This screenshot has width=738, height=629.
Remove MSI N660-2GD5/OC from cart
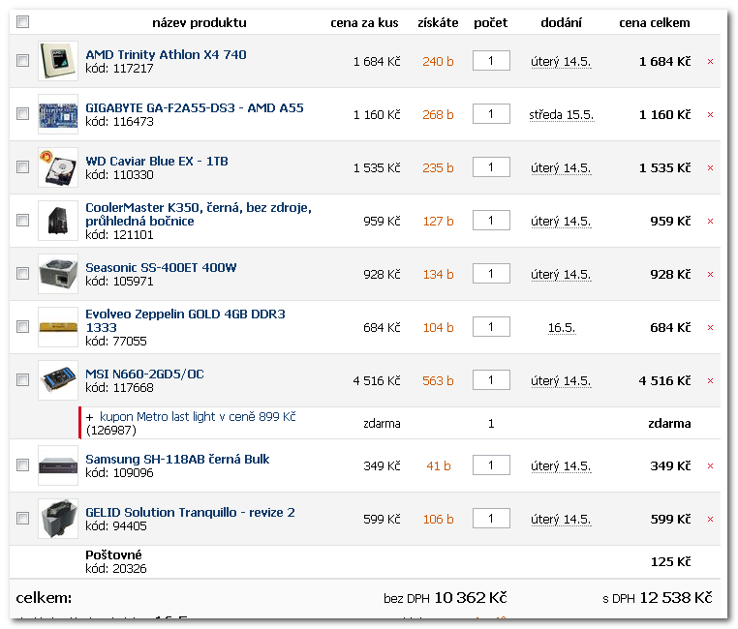(x=710, y=380)
